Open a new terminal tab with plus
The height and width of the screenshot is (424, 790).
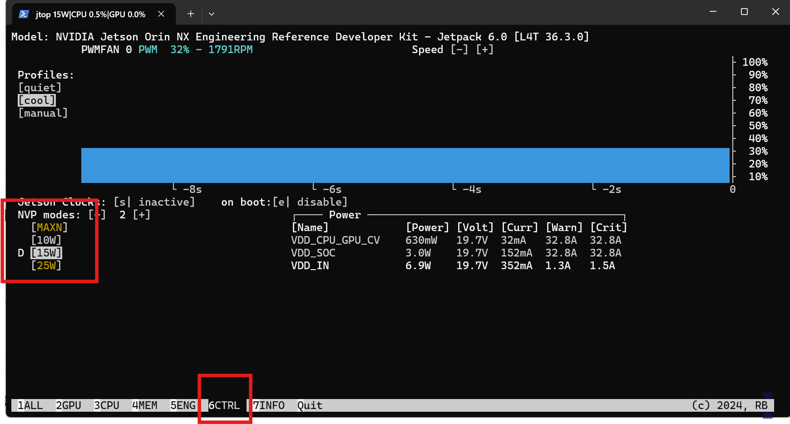(191, 14)
